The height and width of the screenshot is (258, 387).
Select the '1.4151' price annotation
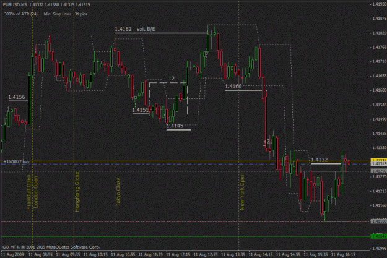141,110
